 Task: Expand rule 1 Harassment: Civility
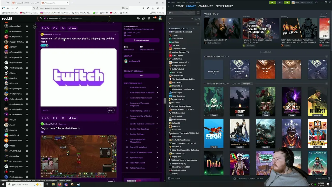pos(157,88)
